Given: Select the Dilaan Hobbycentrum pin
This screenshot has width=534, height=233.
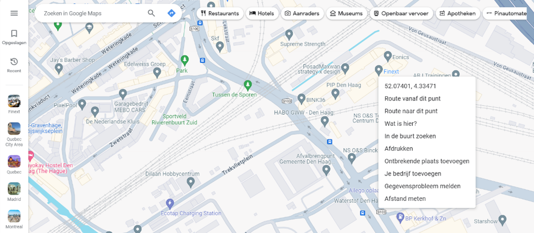Looking at the screenshot, I should pos(191,183).
